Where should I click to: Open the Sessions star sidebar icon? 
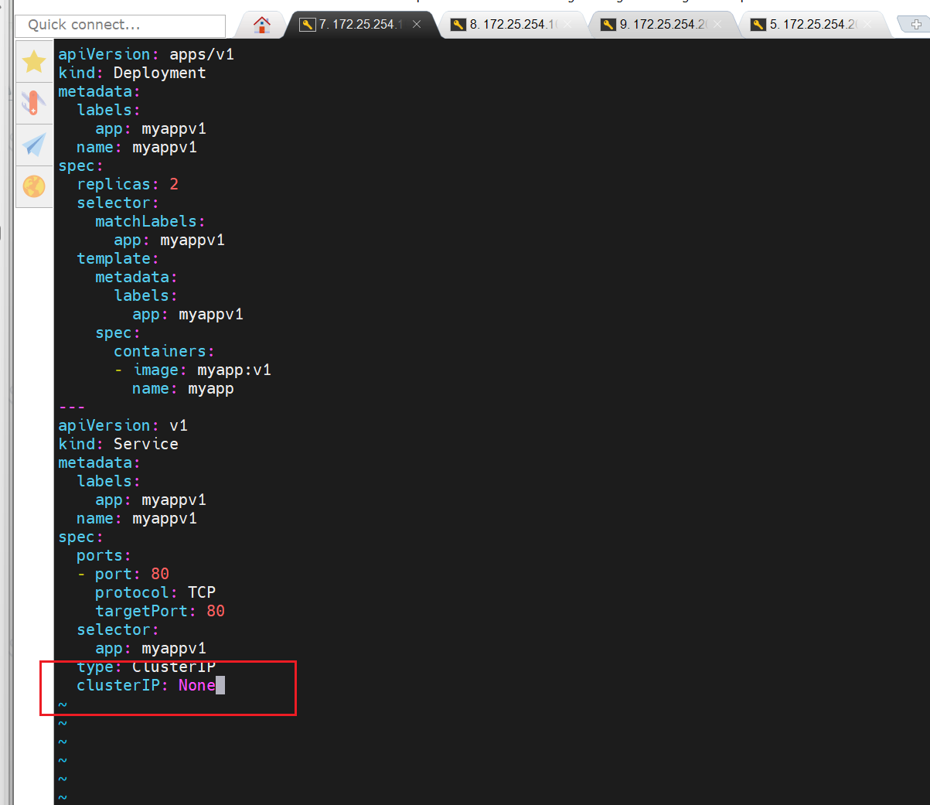(x=34, y=61)
